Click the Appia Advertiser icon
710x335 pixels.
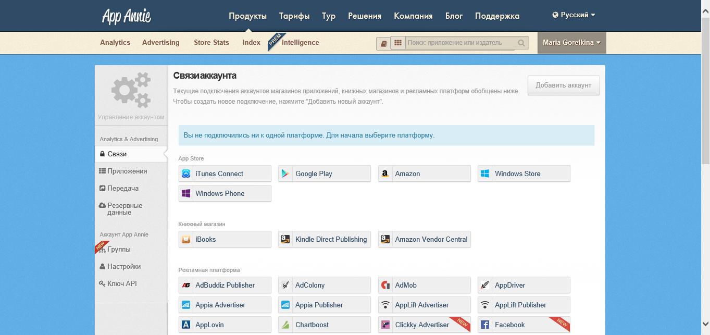186,305
